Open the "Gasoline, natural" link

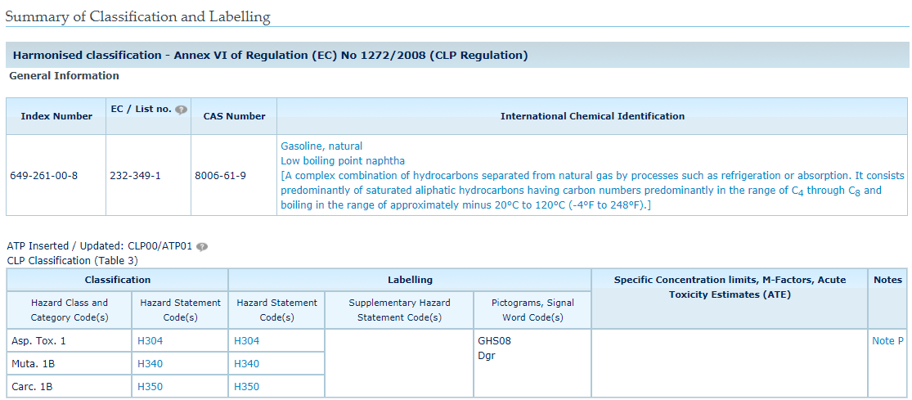pyautogui.click(x=321, y=146)
